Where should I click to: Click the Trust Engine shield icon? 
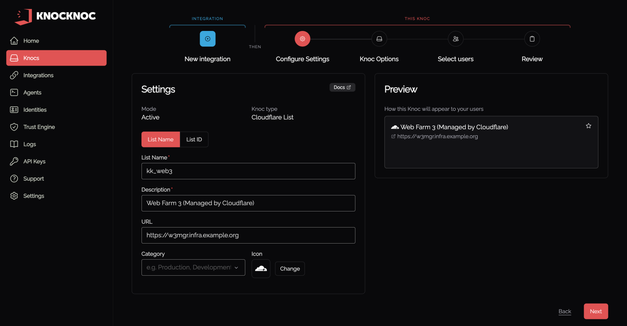pyautogui.click(x=14, y=127)
